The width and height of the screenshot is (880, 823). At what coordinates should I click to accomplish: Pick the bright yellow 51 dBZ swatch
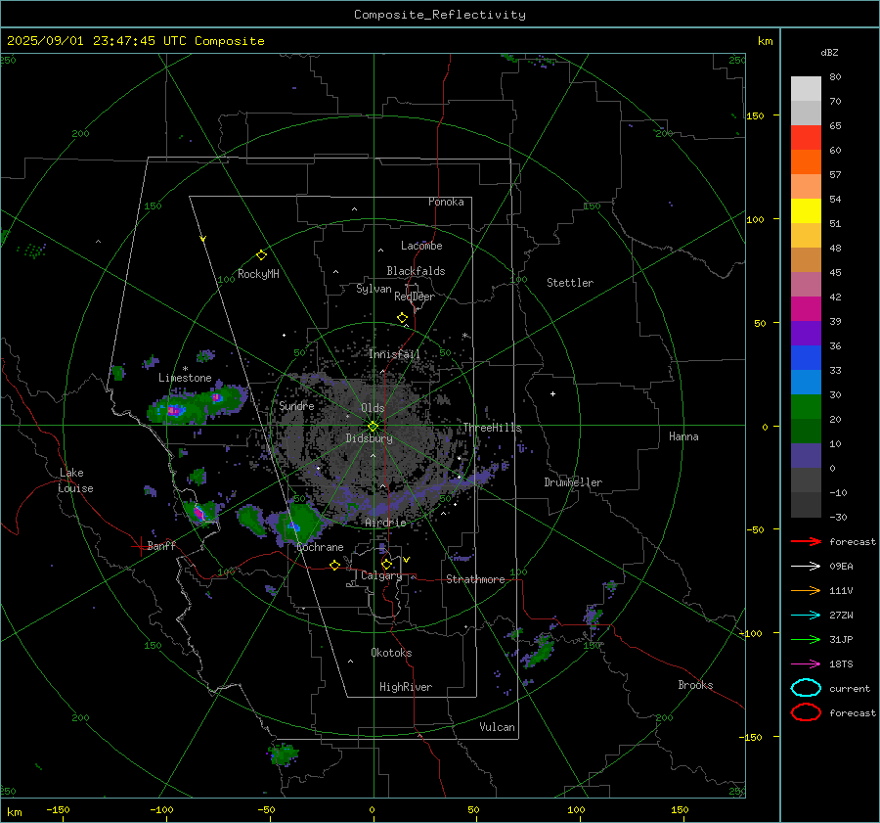click(806, 210)
